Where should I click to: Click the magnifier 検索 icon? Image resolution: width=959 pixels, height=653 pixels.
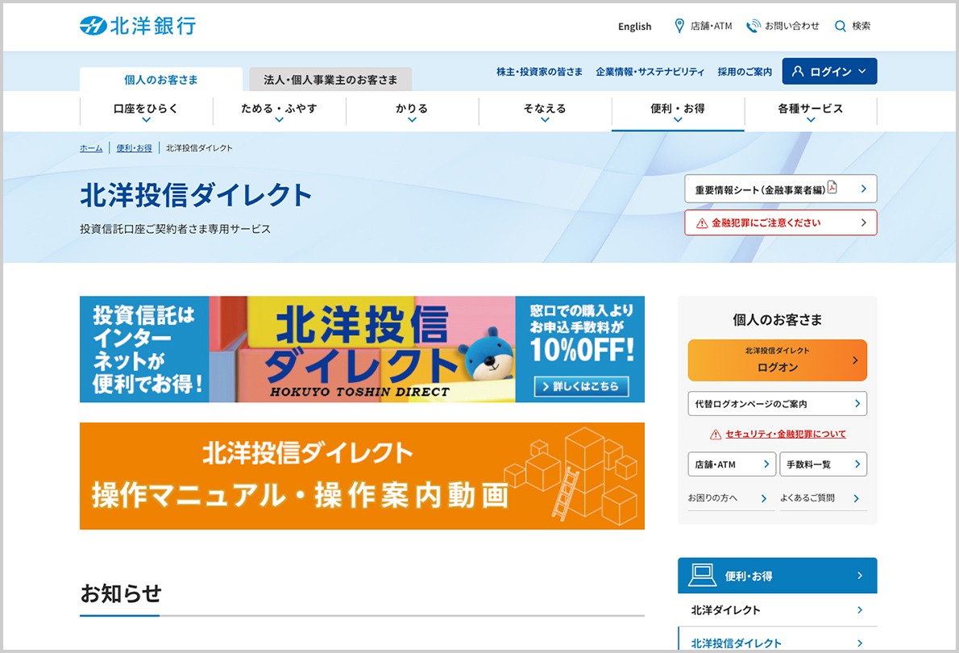[x=841, y=26]
